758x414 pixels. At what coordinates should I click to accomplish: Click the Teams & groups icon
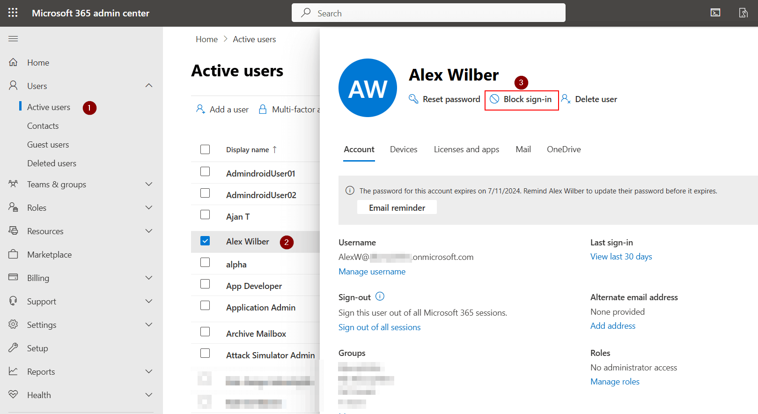[13, 184]
